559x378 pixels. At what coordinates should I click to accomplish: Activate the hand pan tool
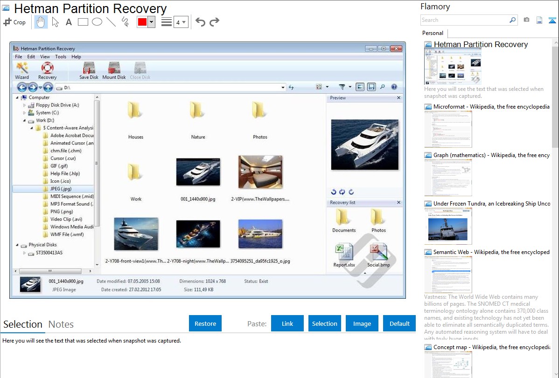(x=41, y=22)
